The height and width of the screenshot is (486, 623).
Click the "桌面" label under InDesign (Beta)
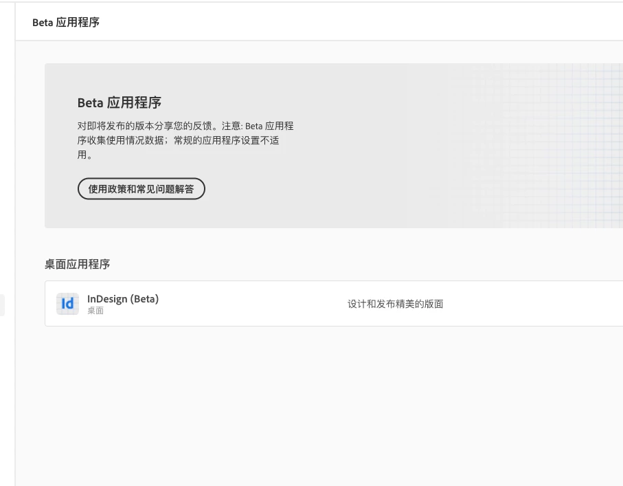coord(95,311)
